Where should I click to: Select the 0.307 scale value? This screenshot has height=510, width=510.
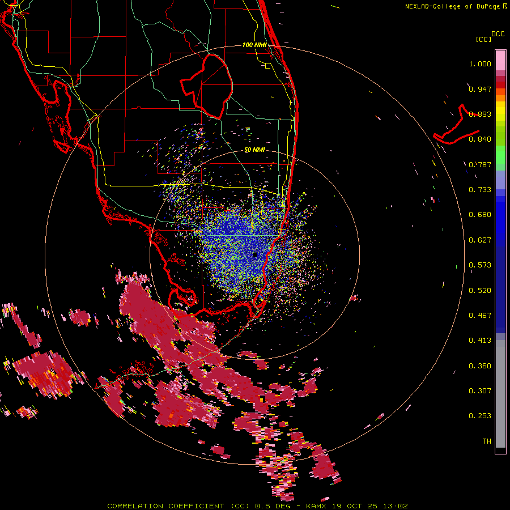[480, 391]
